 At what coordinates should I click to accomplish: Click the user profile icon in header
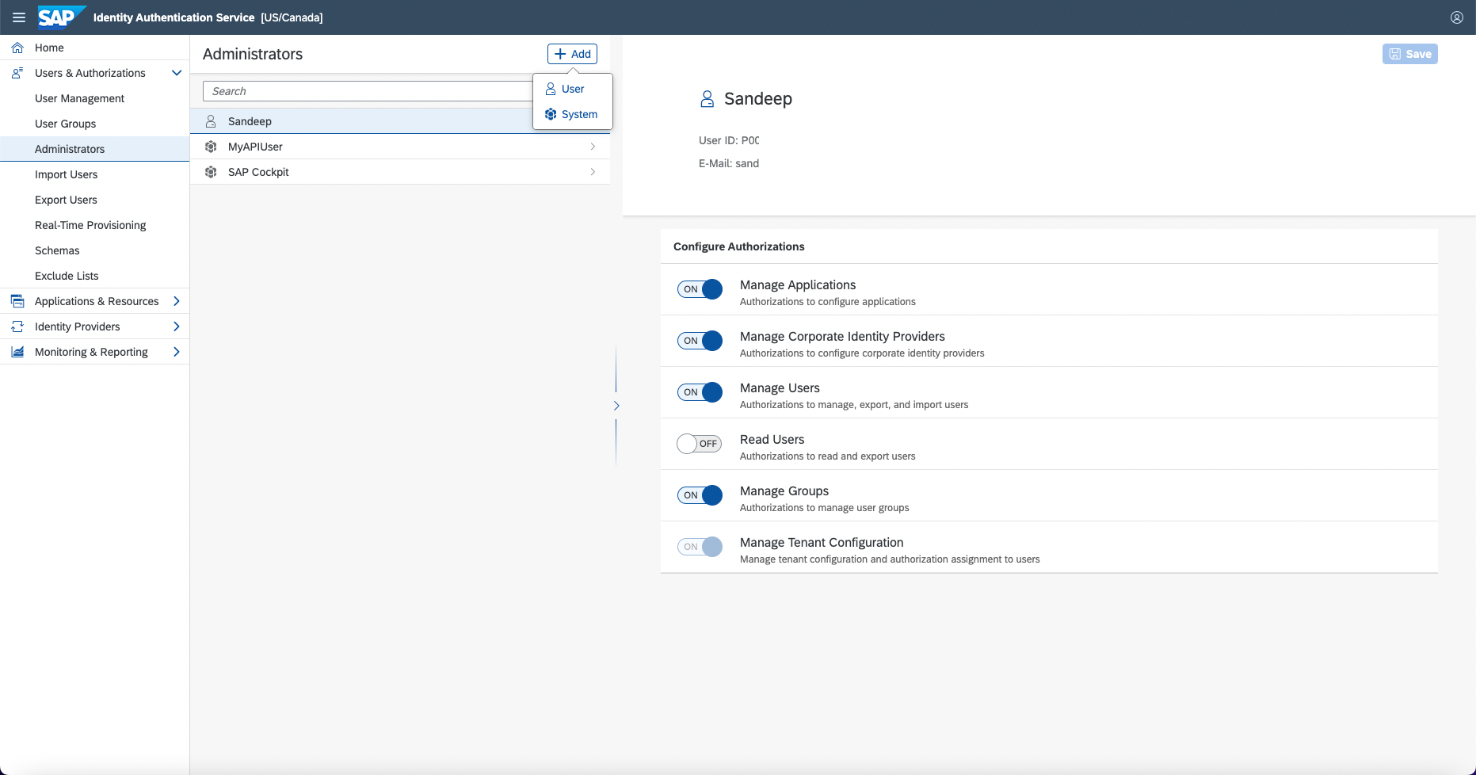[1456, 17]
